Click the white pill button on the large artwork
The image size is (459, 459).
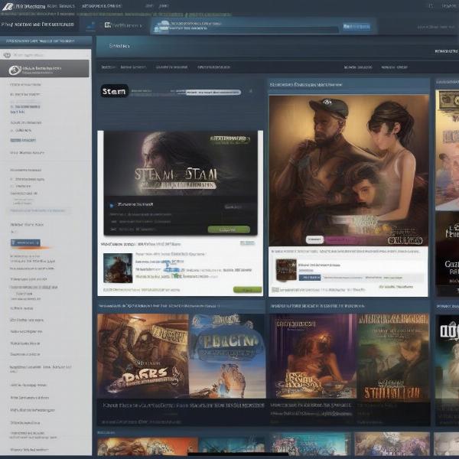[314, 239]
